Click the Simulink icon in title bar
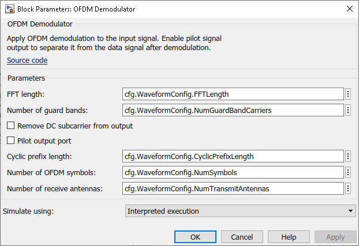This screenshot has width=359, height=246. [9, 9]
